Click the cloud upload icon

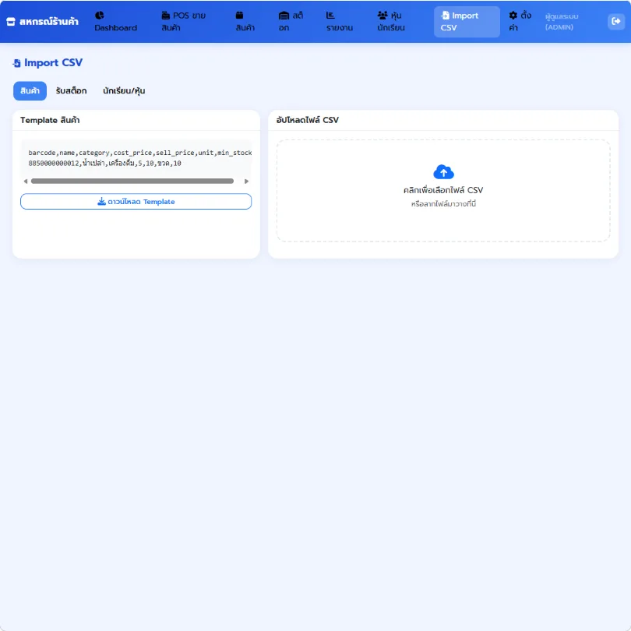click(443, 172)
